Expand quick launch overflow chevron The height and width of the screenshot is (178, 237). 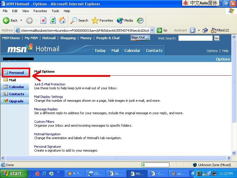[x=58, y=172]
